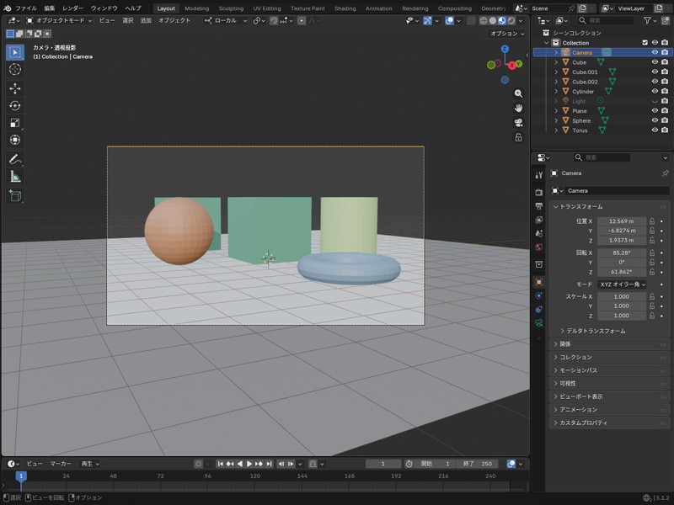This screenshot has width=674, height=505.
Task: Toggle the Collection exclude checkbox
Action: (x=645, y=43)
